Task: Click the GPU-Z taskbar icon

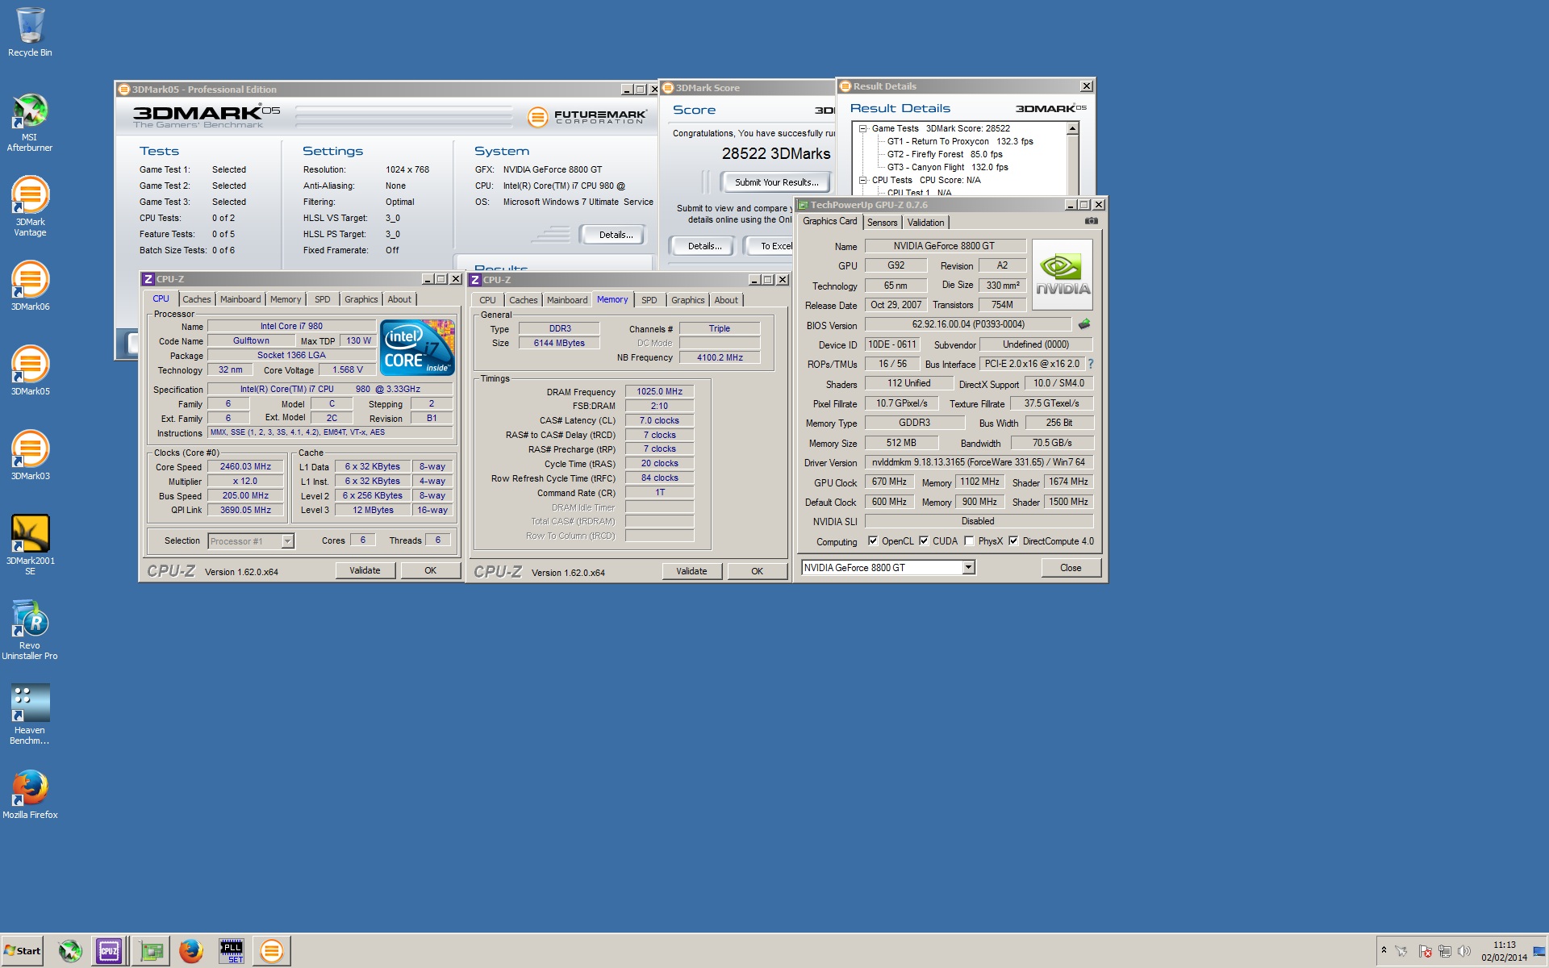Action: point(150,951)
